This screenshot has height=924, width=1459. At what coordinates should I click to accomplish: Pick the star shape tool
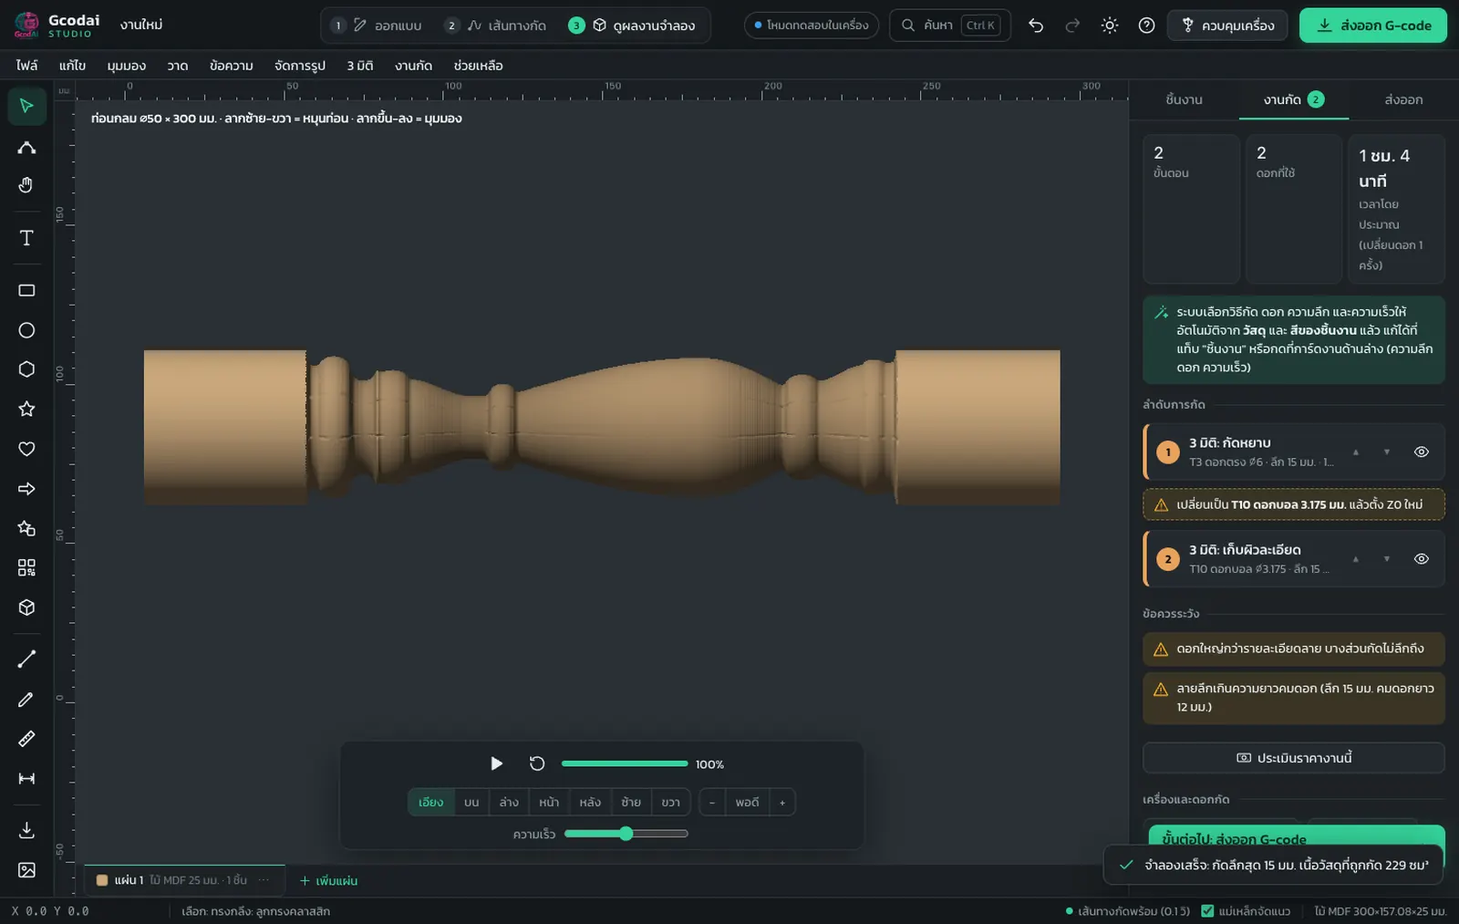pyautogui.click(x=26, y=409)
